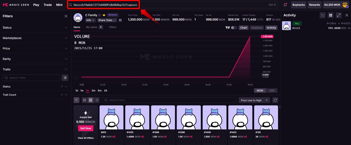Expand the Status trait row

pos(35,87)
